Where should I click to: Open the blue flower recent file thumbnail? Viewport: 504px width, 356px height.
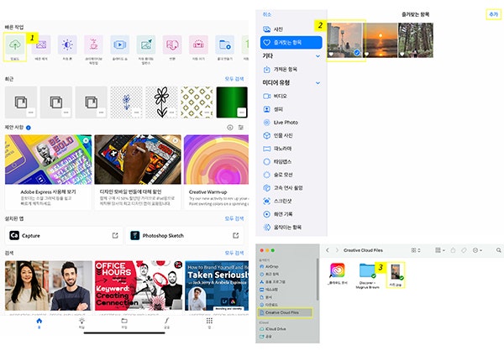[x=126, y=102]
